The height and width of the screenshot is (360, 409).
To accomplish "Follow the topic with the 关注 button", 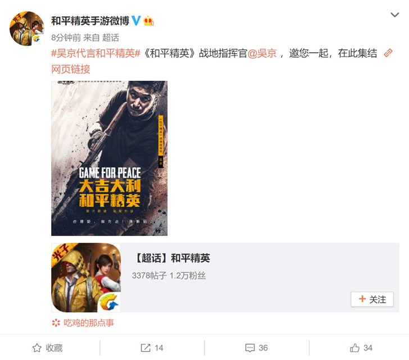I will [x=372, y=299].
